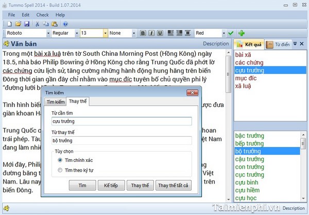Expand the font size 13 dropdown
This screenshot has height=215, width=309.
(106, 33)
